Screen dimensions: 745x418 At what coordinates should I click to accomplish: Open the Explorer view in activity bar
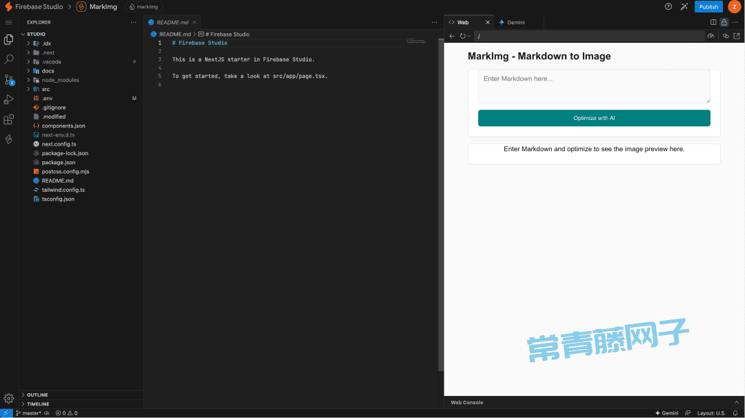pyautogui.click(x=8, y=39)
